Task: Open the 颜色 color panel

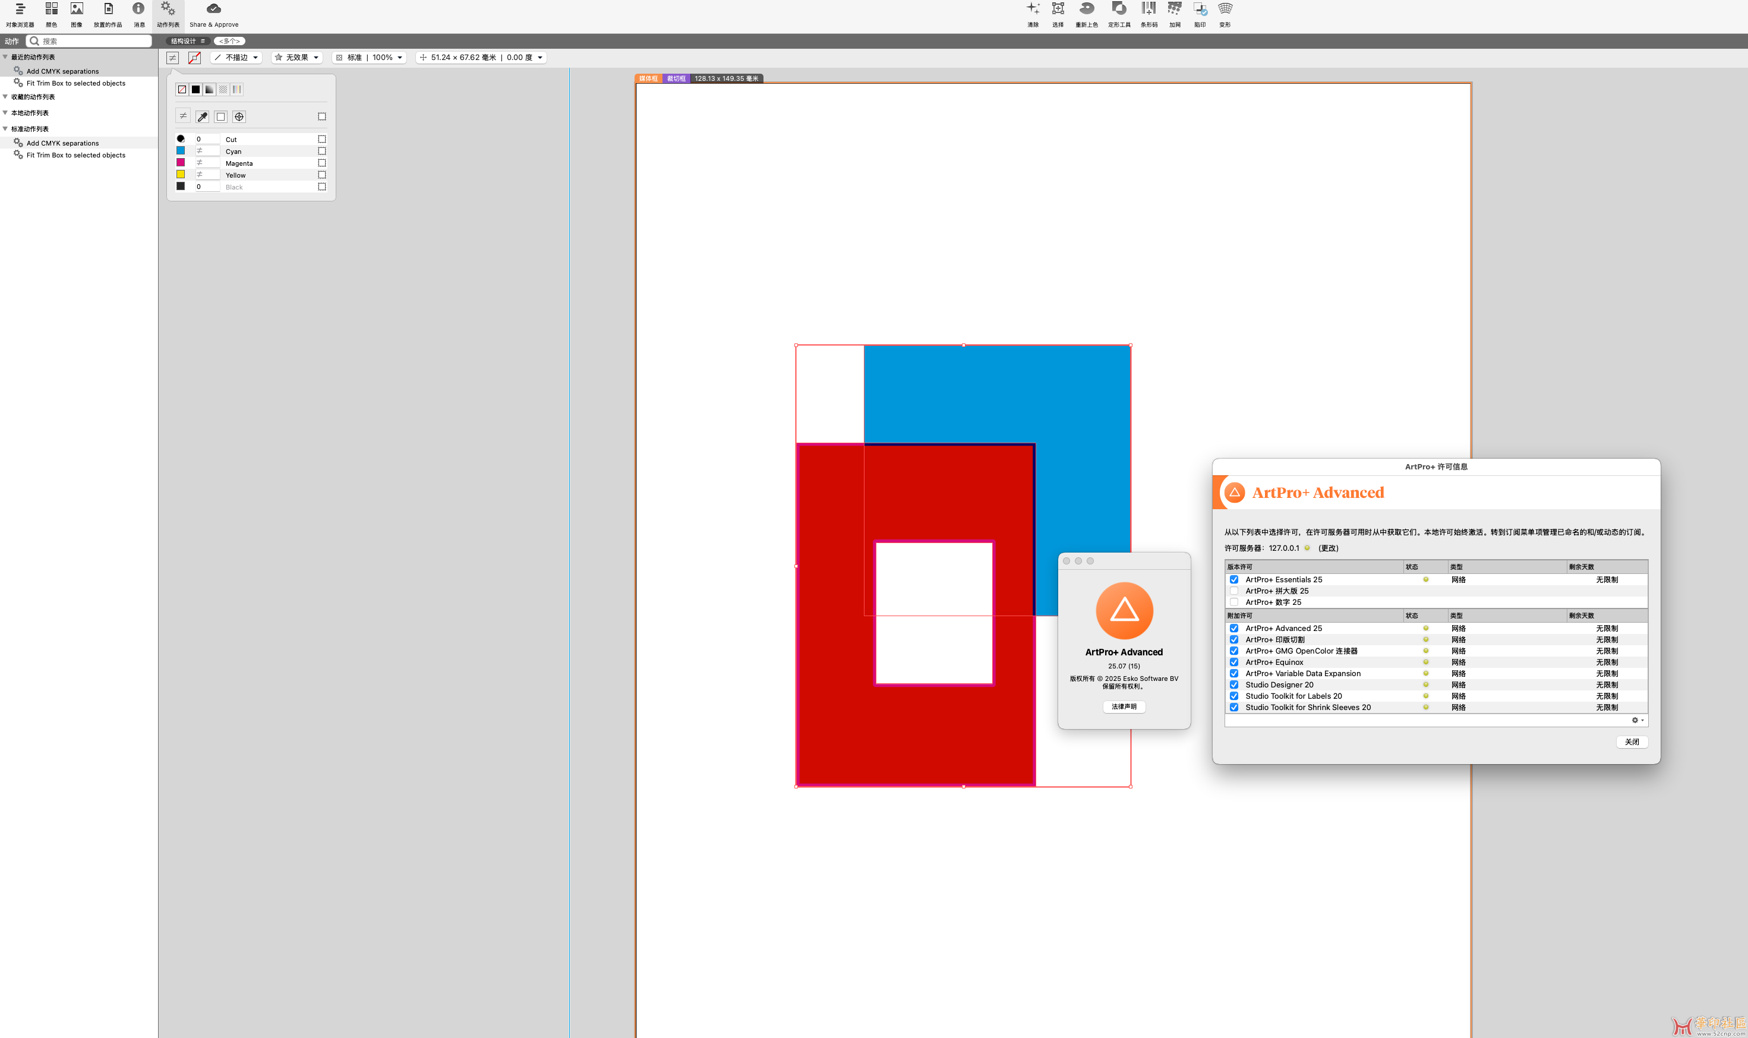Action: [51, 15]
